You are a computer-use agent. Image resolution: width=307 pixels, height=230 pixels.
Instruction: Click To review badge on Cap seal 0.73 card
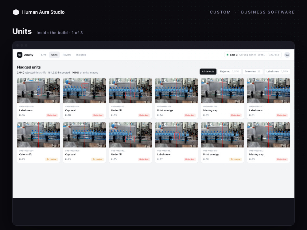98,159
